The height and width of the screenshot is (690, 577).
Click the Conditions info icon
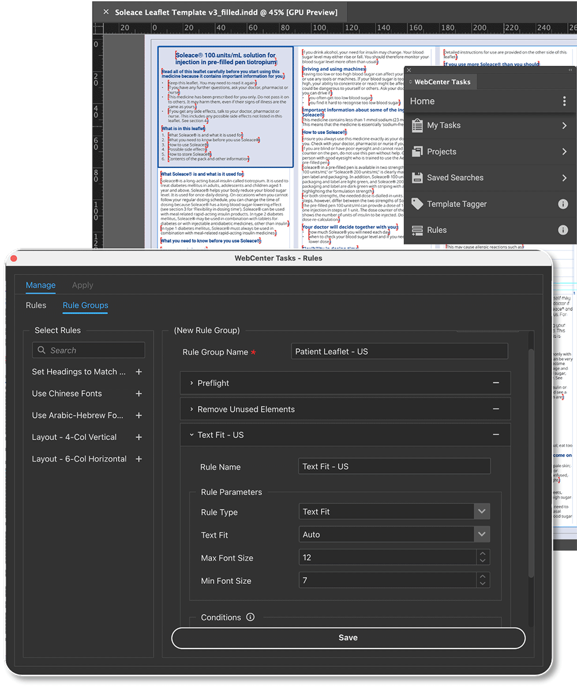[250, 617]
